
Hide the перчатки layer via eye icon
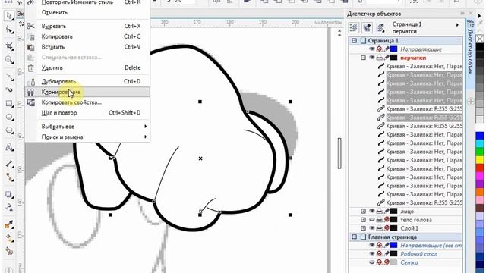372,58
